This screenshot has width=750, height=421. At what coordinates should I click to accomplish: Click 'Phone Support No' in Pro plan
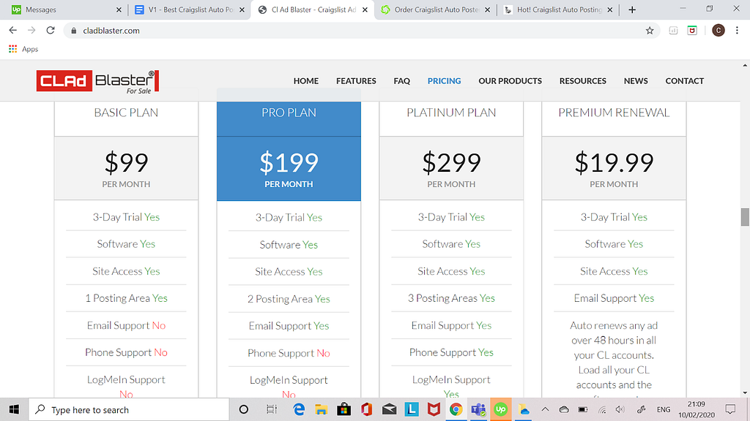289,353
